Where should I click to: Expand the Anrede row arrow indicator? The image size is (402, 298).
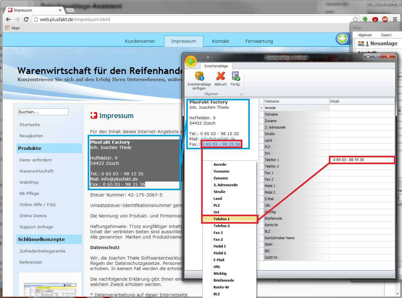262,108
